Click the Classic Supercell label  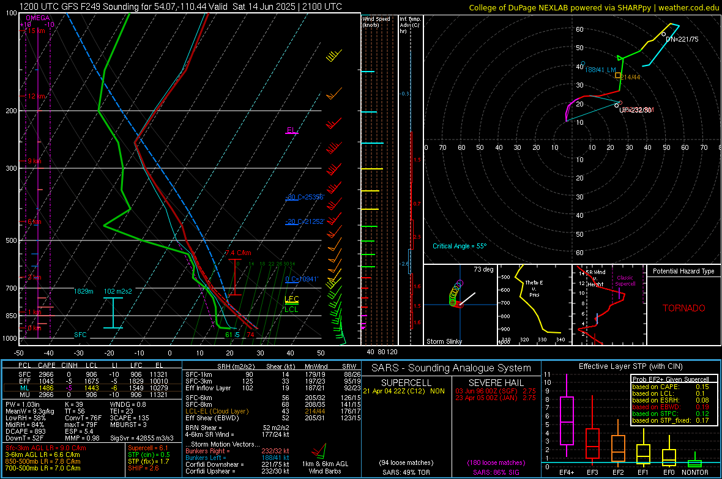625,281
